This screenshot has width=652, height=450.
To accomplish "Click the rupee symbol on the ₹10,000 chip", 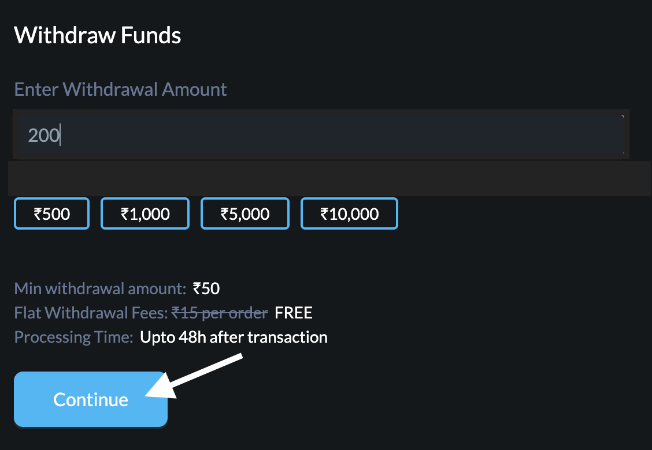I will click(x=324, y=215).
